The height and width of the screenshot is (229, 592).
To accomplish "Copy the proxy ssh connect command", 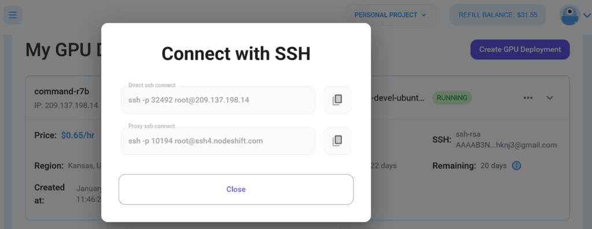I will [x=338, y=141].
